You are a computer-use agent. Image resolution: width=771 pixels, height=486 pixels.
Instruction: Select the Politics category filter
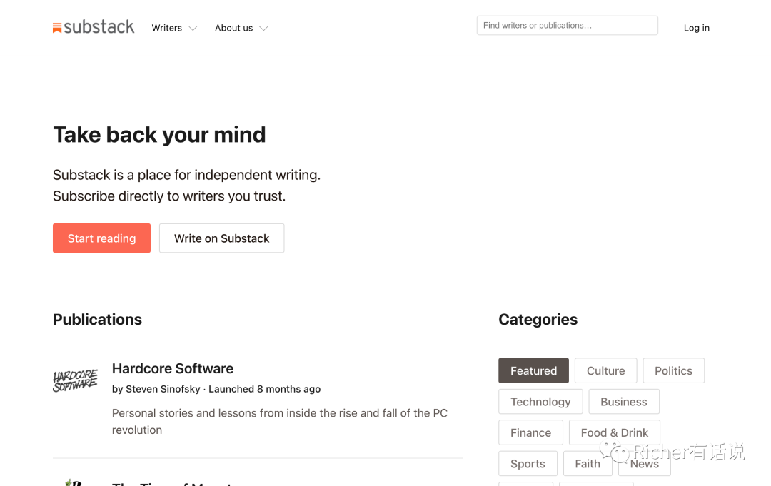click(673, 371)
